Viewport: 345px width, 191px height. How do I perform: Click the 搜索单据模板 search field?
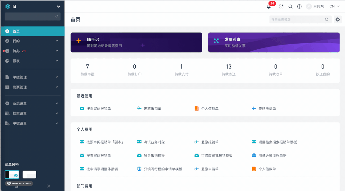pyautogui.click(x=300, y=20)
